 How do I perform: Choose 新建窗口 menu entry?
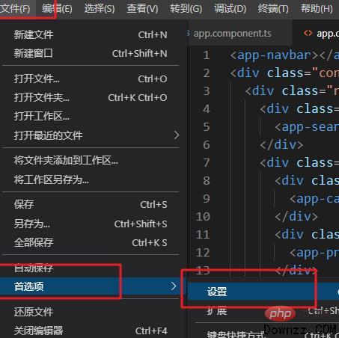pyautogui.click(x=91, y=53)
